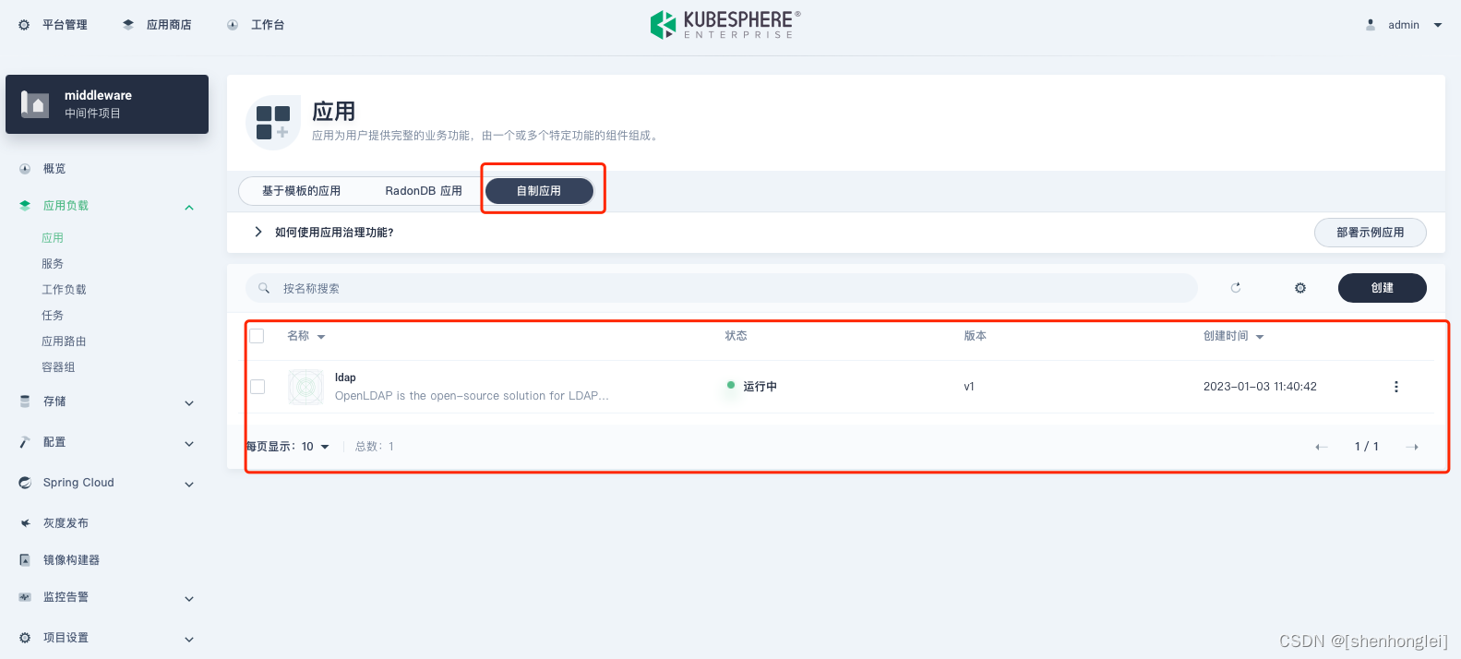Focus the 按名称搜索 search field
Screen dimensions: 1461x659
722,288
